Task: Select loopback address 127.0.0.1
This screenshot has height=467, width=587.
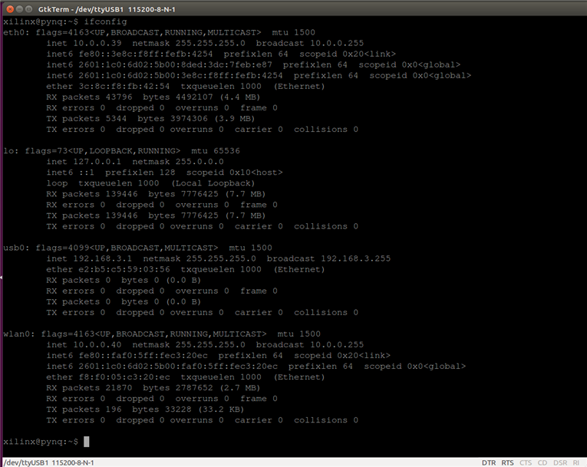Action: point(97,162)
